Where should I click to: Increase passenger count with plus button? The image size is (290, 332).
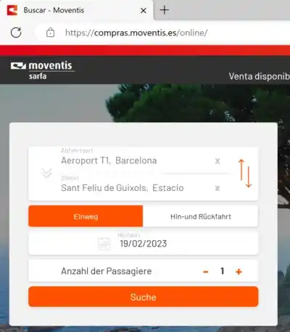[239, 272]
